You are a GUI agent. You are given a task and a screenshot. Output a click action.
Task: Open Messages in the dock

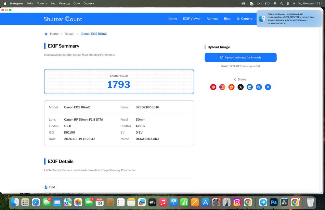[46, 202]
